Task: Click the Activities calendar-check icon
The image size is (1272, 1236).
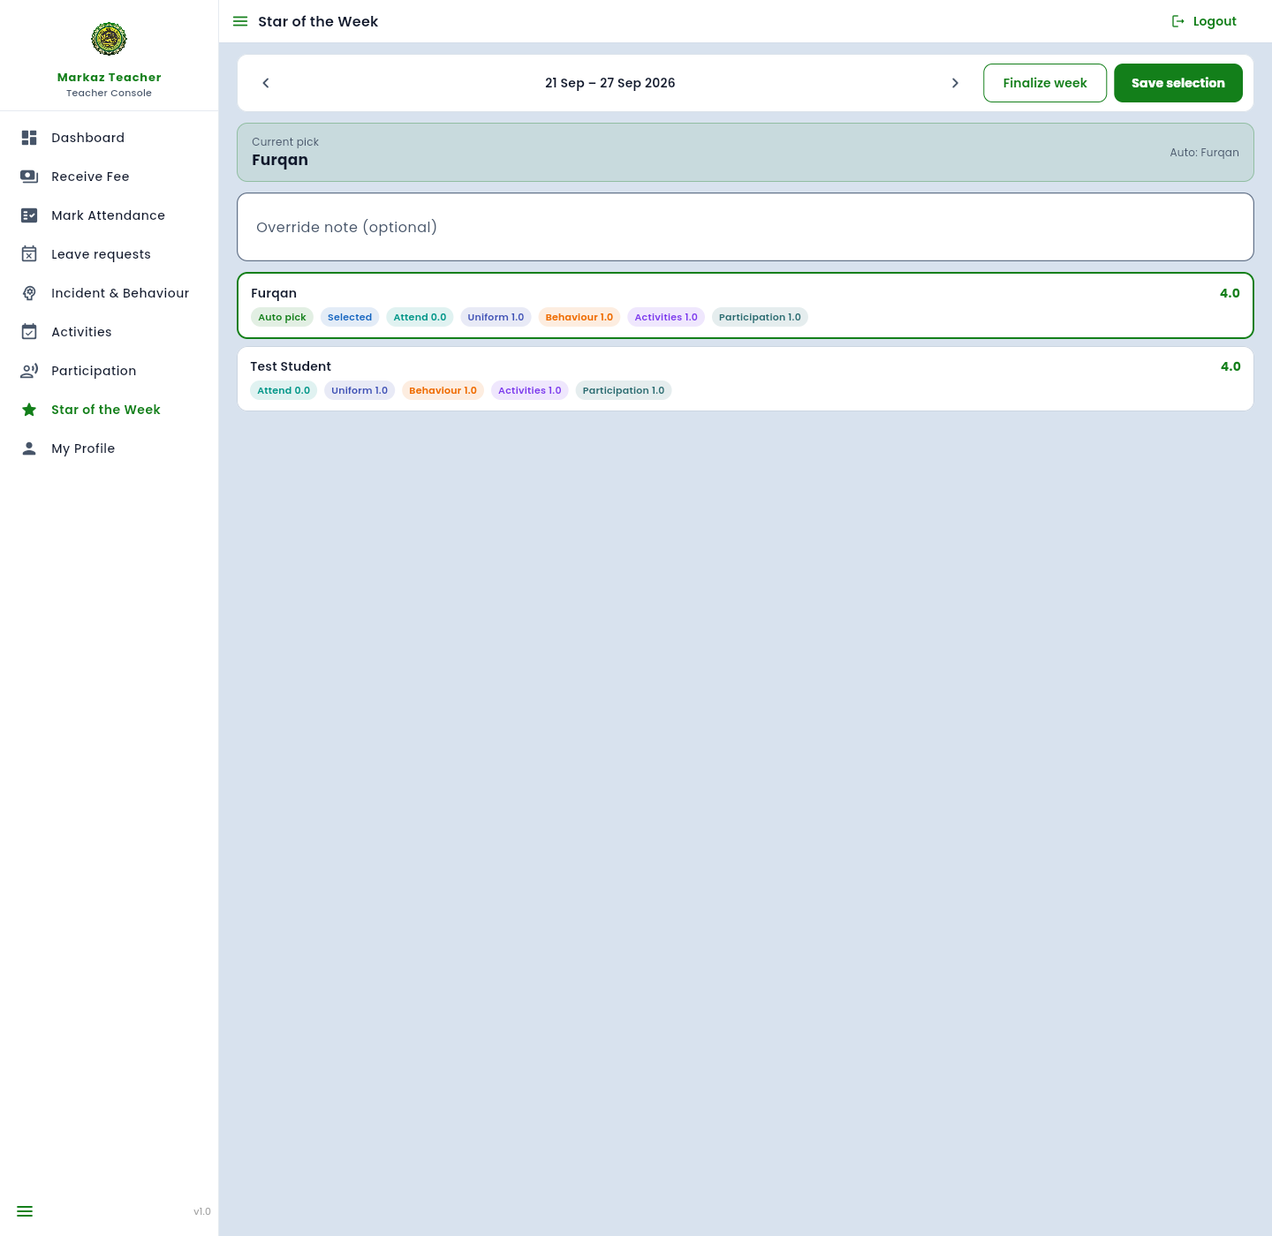Action: point(29,332)
